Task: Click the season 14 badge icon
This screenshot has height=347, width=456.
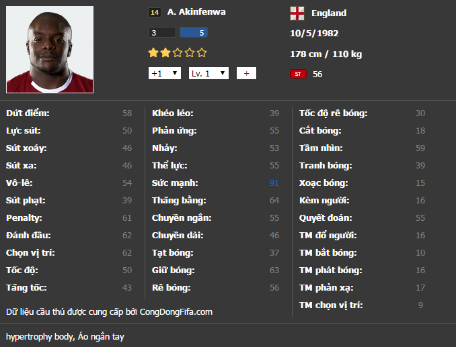Action: (x=155, y=13)
